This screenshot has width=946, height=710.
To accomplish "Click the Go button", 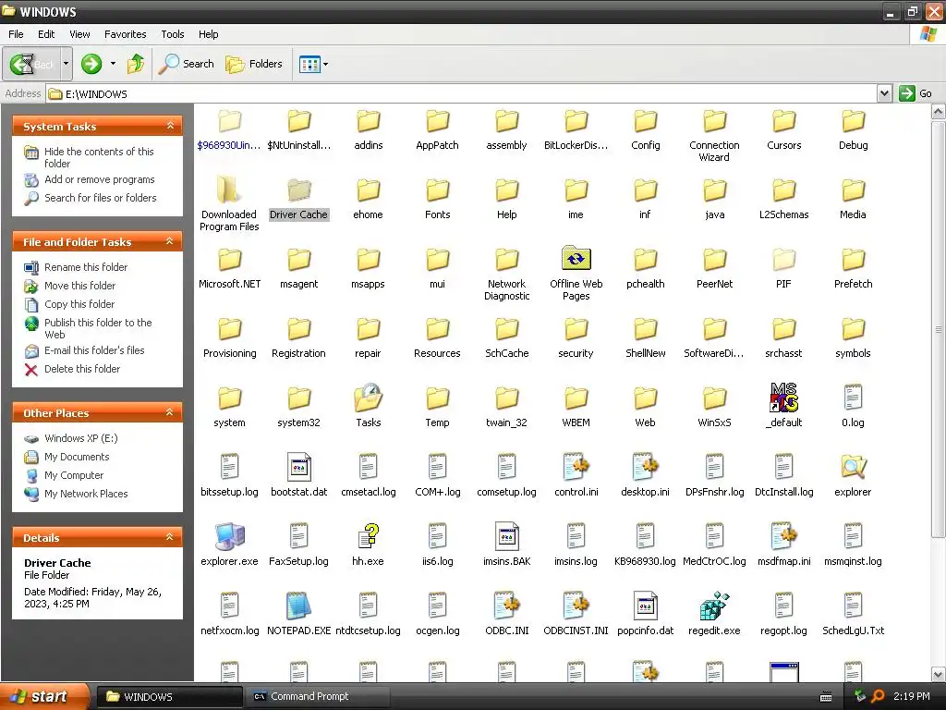I will click(x=916, y=93).
